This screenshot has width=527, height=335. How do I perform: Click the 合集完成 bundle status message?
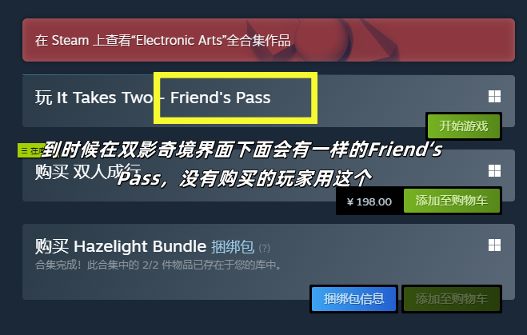point(158,265)
